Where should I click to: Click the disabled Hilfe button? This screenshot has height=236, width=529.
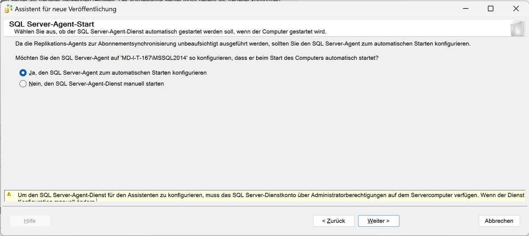point(30,221)
